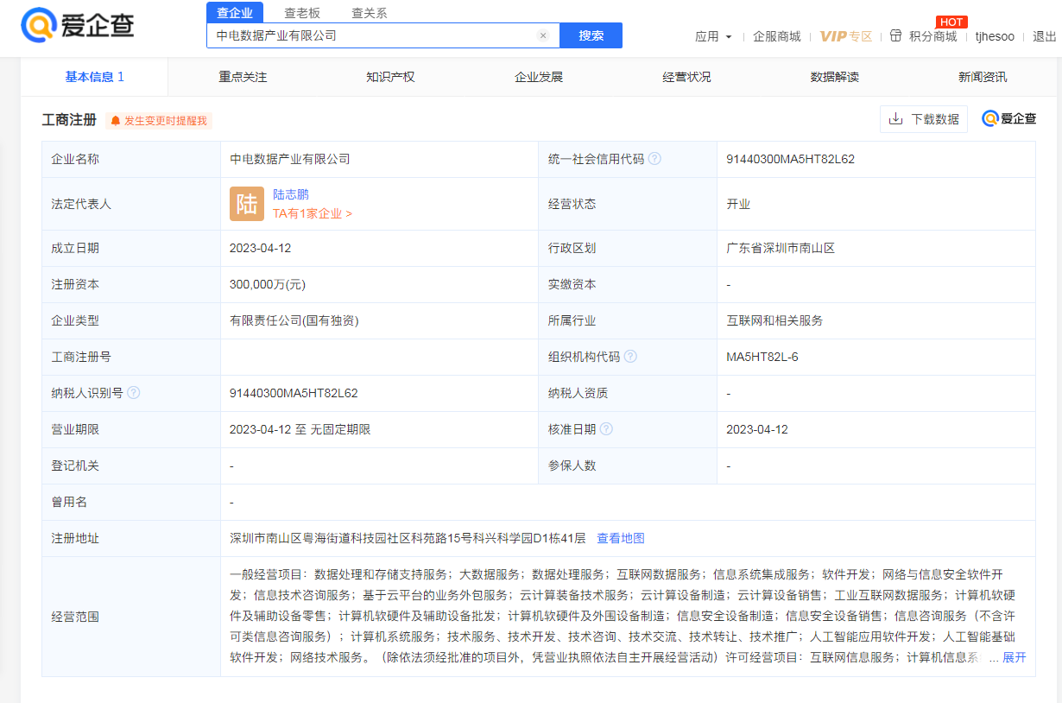This screenshot has height=703, width=1062.
Task: Click inside the company search input field
Action: [371, 35]
